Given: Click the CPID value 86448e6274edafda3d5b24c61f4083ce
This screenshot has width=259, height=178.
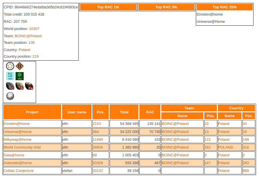Looking at the screenshot, I should coord(46,7).
